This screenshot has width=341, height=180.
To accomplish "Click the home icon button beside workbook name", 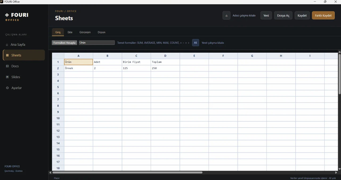I will pos(226,15).
